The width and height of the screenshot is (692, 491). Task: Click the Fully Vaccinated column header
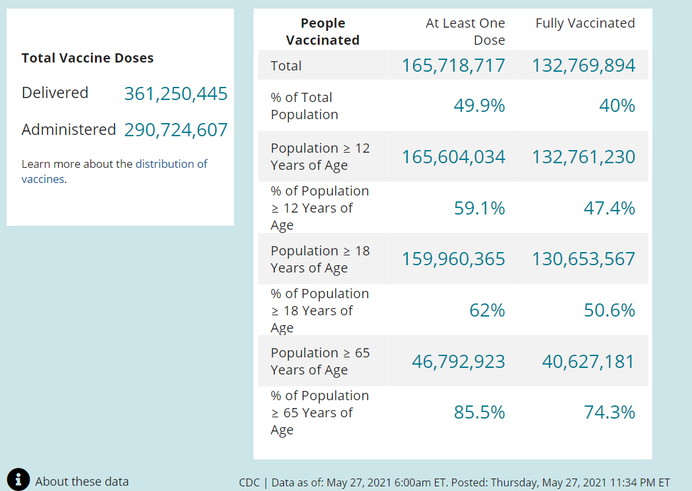tap(585, 23)
